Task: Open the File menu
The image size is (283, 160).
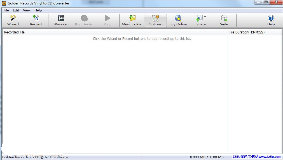Action: 6,10
